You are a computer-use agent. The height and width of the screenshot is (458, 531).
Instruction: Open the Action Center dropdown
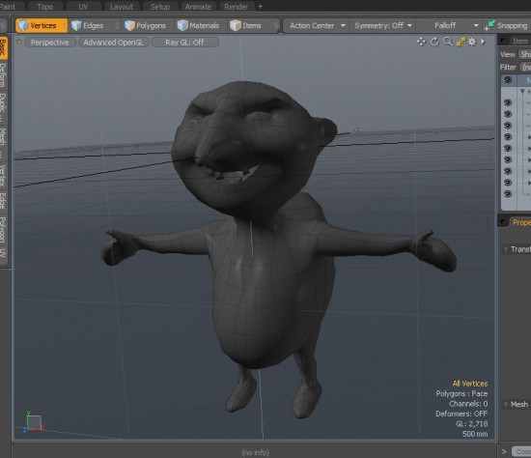[x=316, y=25]
